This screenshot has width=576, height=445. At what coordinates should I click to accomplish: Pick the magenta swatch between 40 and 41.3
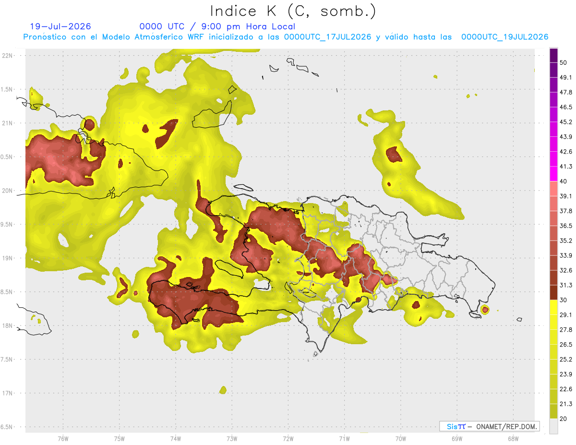coord(553,174)
